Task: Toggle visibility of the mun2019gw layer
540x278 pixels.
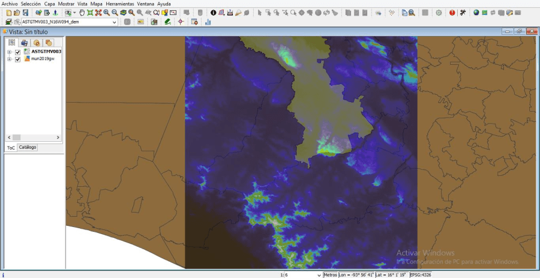Action: tap(18, 59)
